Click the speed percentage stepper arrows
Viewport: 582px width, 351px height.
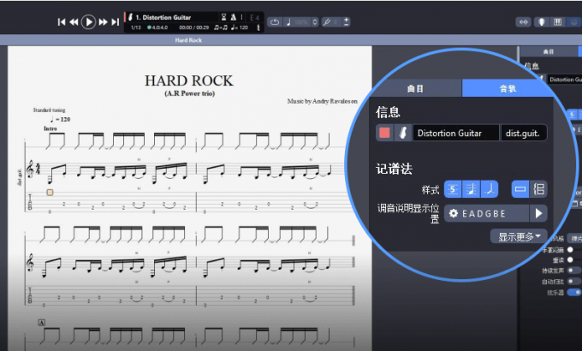coord(315,22)
